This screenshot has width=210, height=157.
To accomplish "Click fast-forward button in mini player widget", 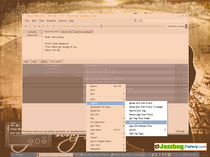I will coord(44,141).
